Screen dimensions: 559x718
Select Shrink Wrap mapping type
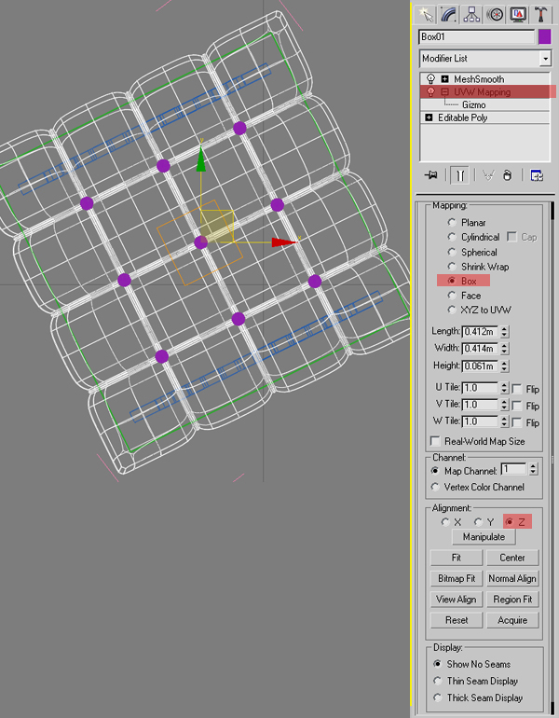point(452,267)
